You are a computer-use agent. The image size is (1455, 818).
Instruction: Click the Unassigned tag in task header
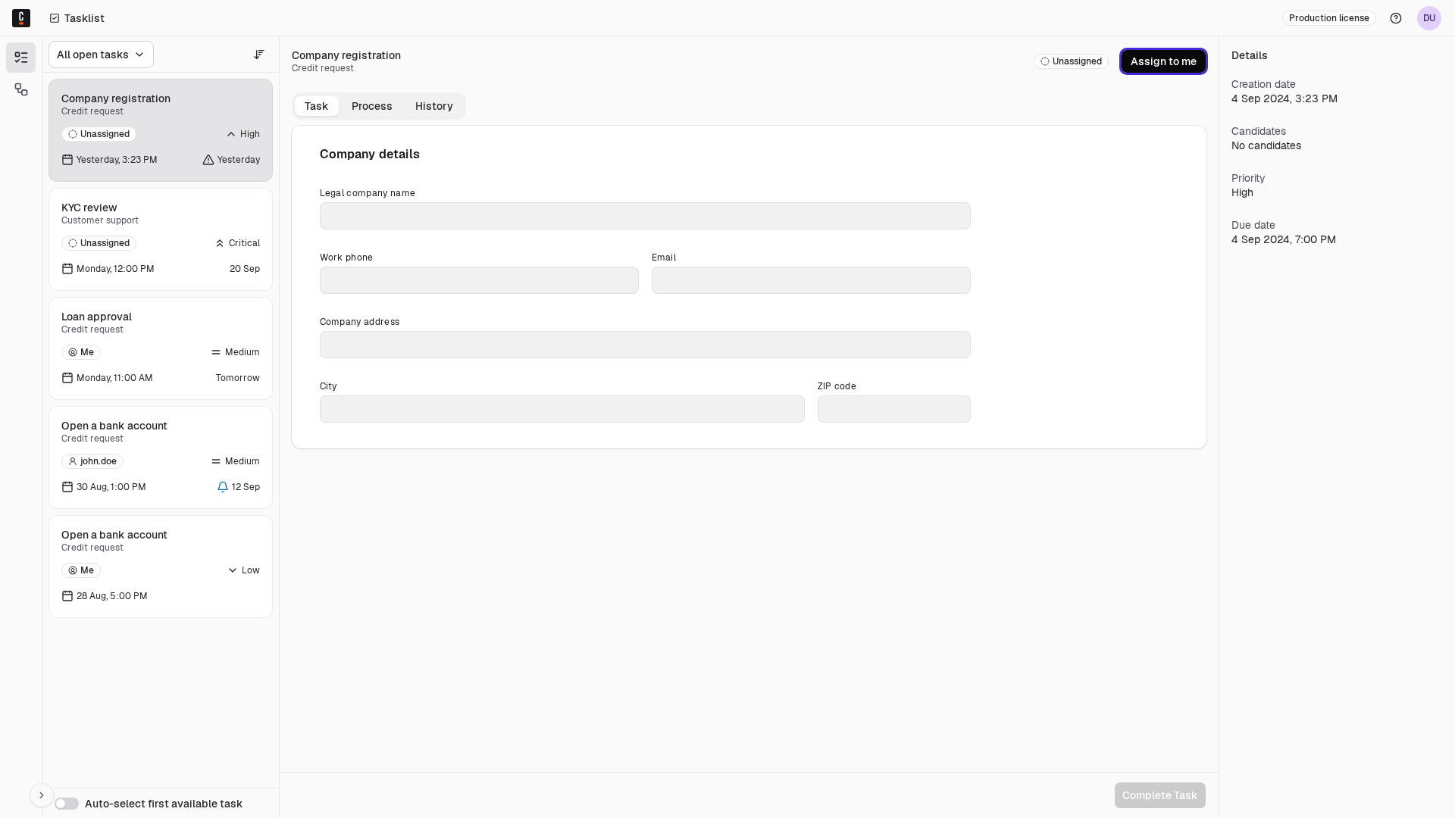point(1071,61)
